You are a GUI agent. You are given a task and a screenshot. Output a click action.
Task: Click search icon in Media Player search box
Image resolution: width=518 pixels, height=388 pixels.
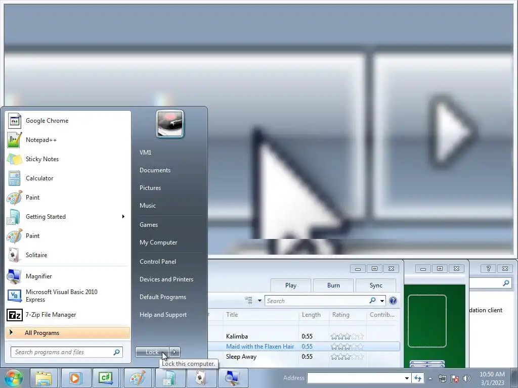[x=372, y=301]
